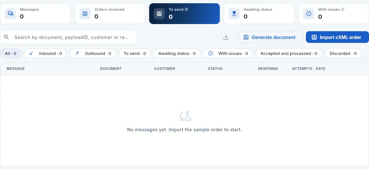
Task: Click the Outbound arrow icon
Action: click(x=77, y=54)
